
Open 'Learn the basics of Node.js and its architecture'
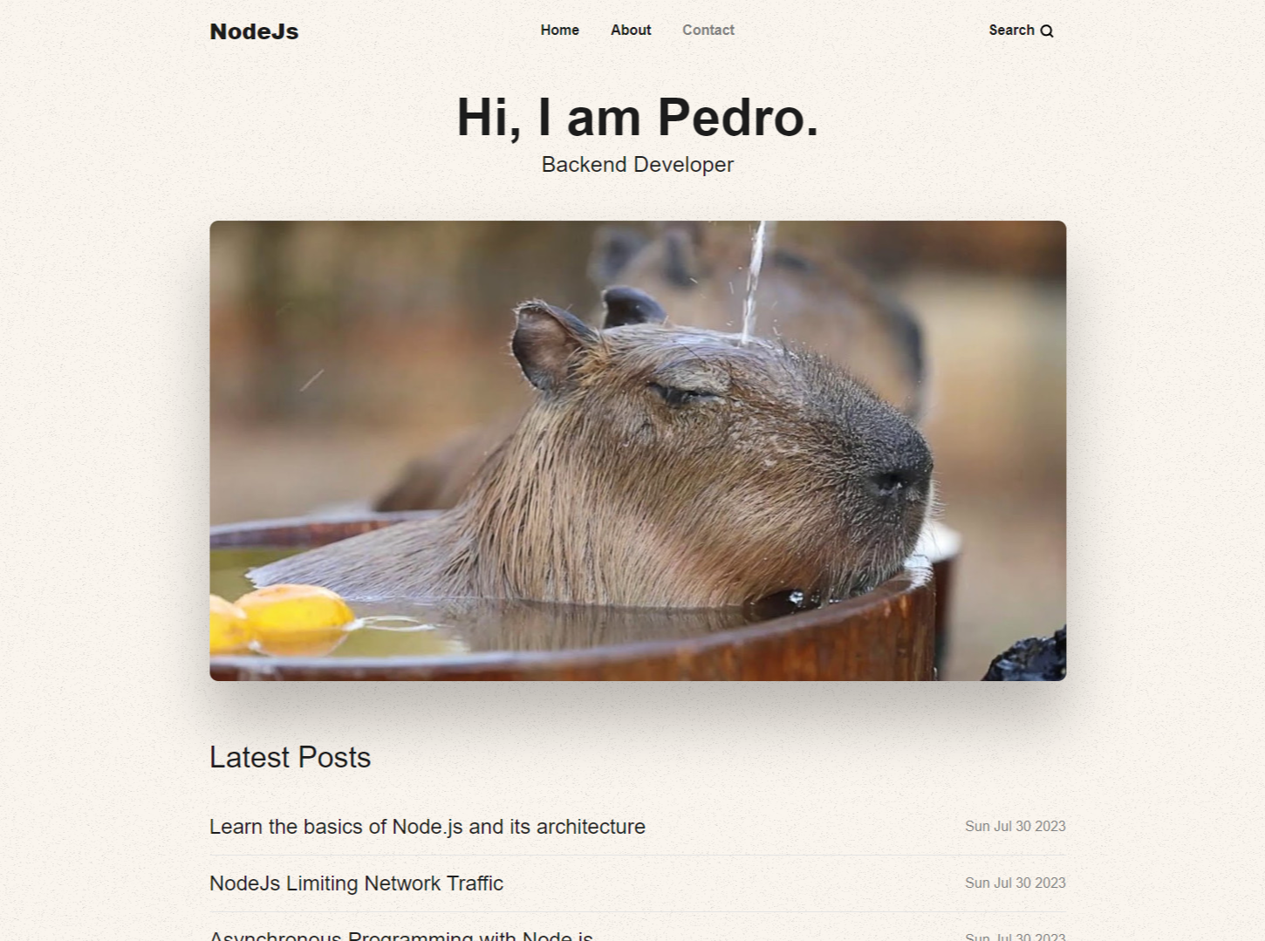[x=427, y=826]
